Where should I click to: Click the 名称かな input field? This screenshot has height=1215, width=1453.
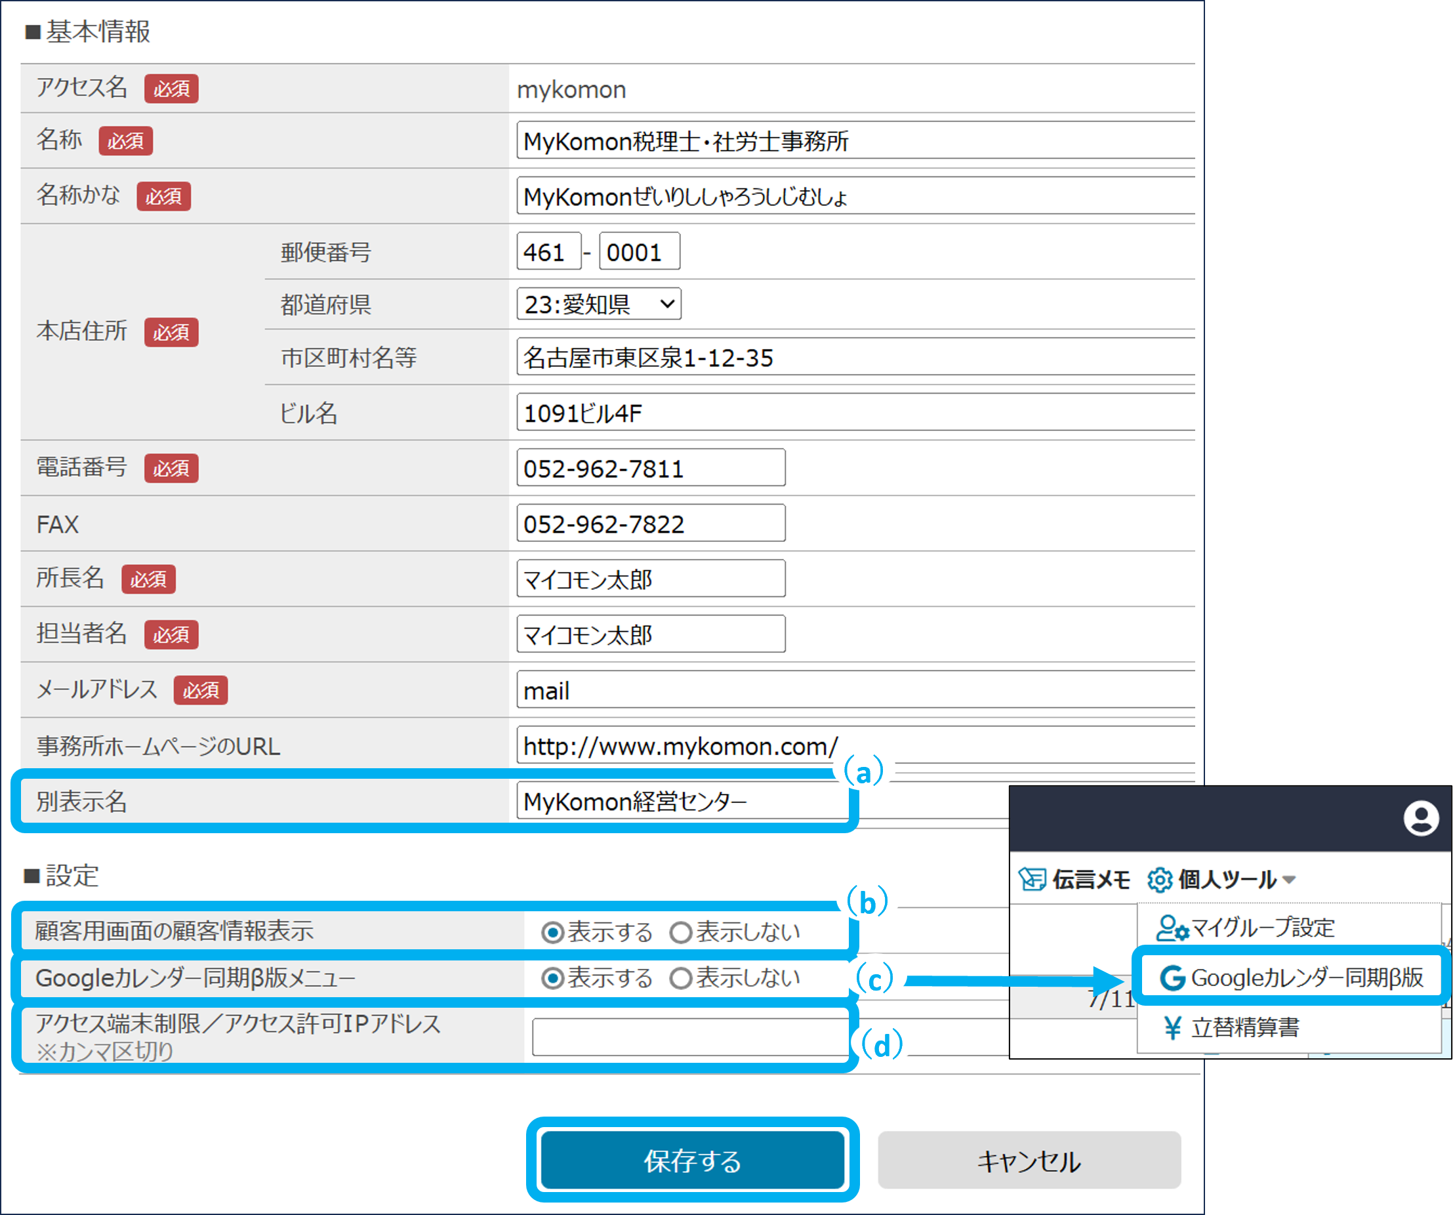pyautogui.click(x=856, y=196)
